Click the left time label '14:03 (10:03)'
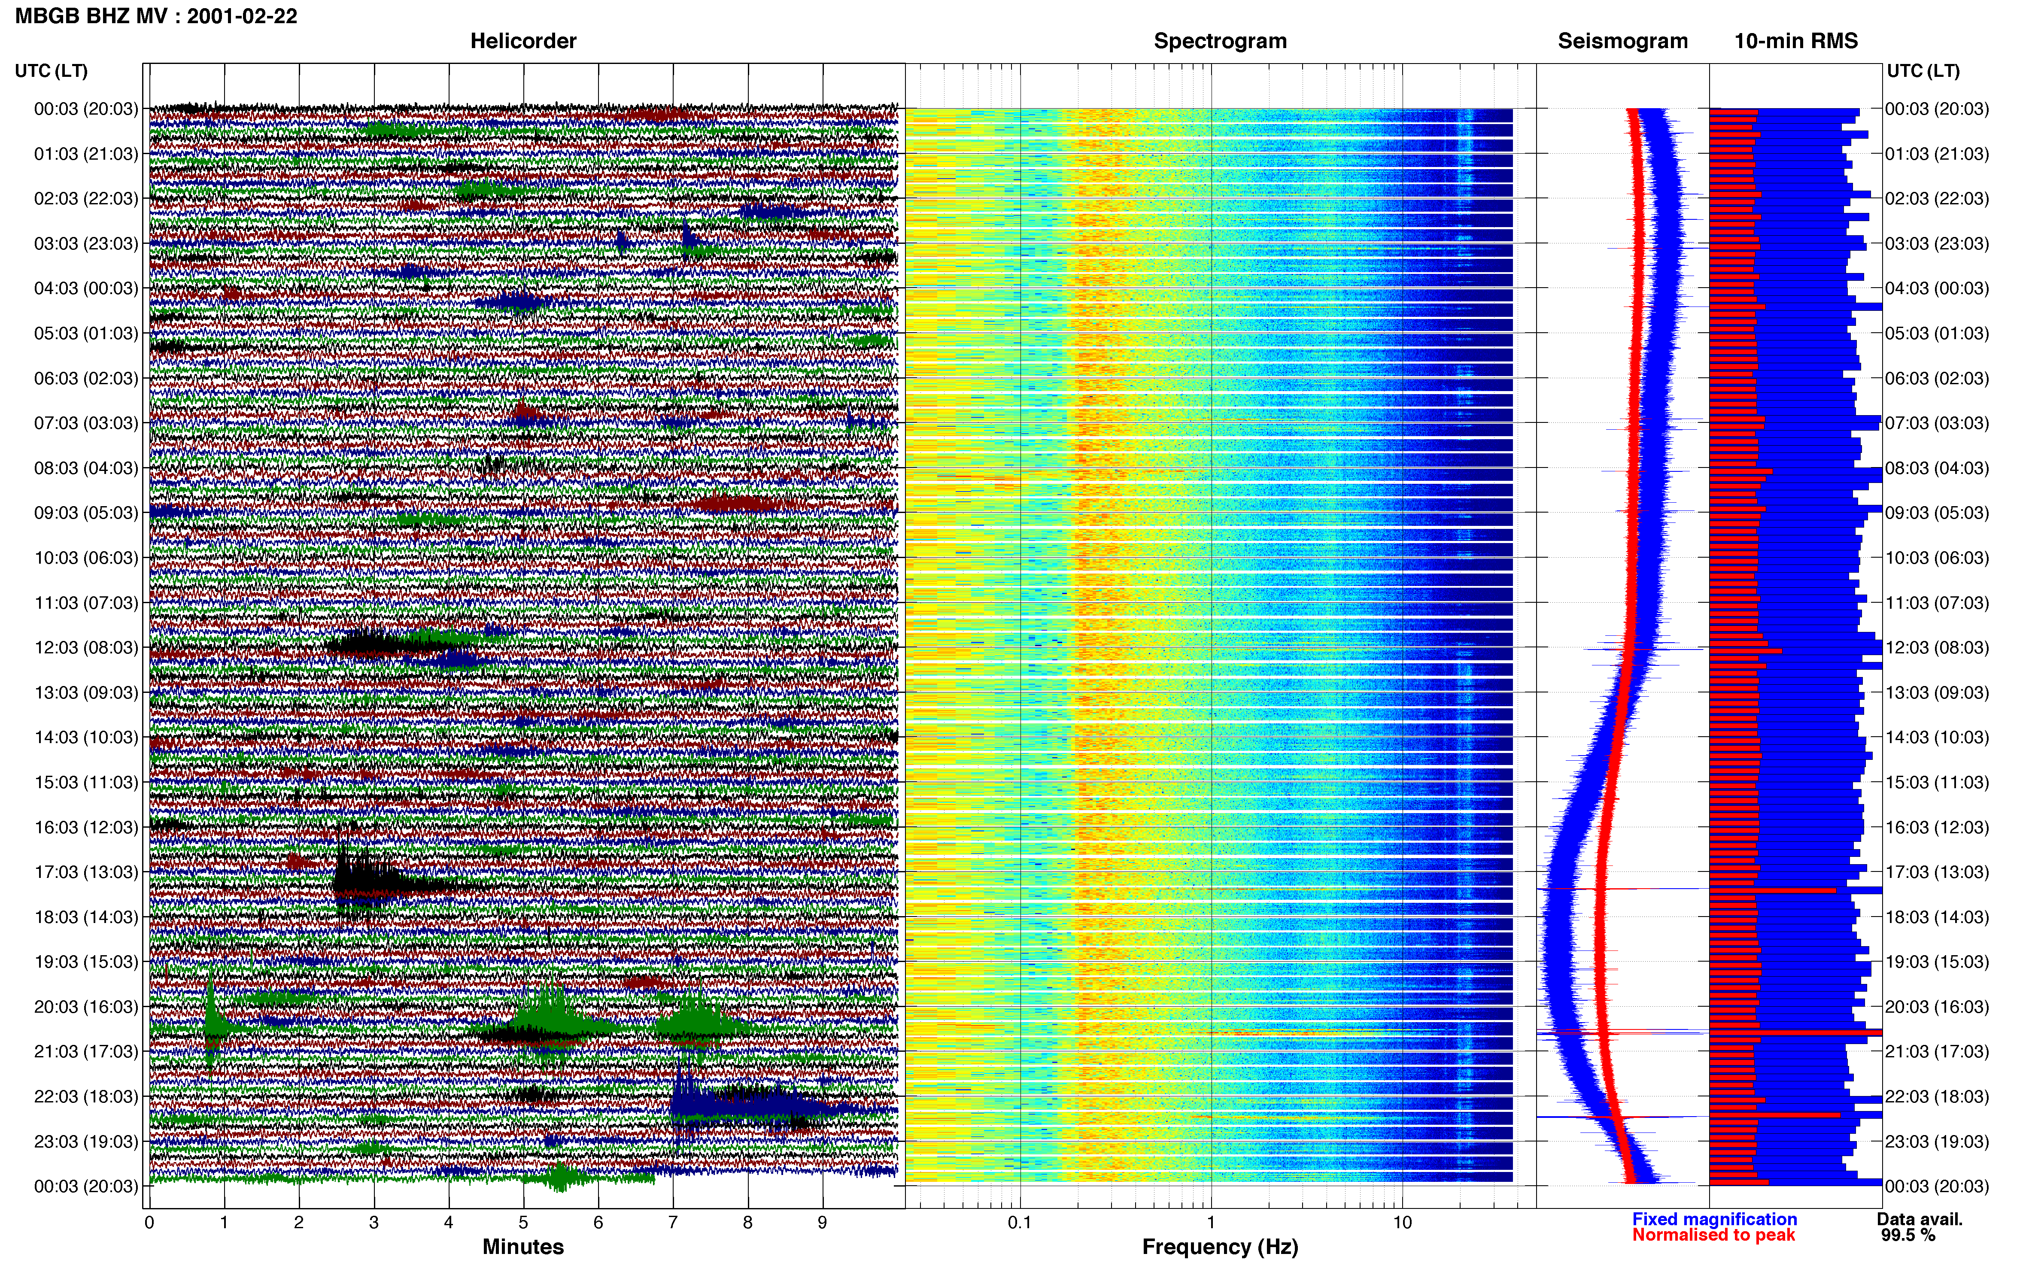2035x1272 pixels. [x=86, y=738]
